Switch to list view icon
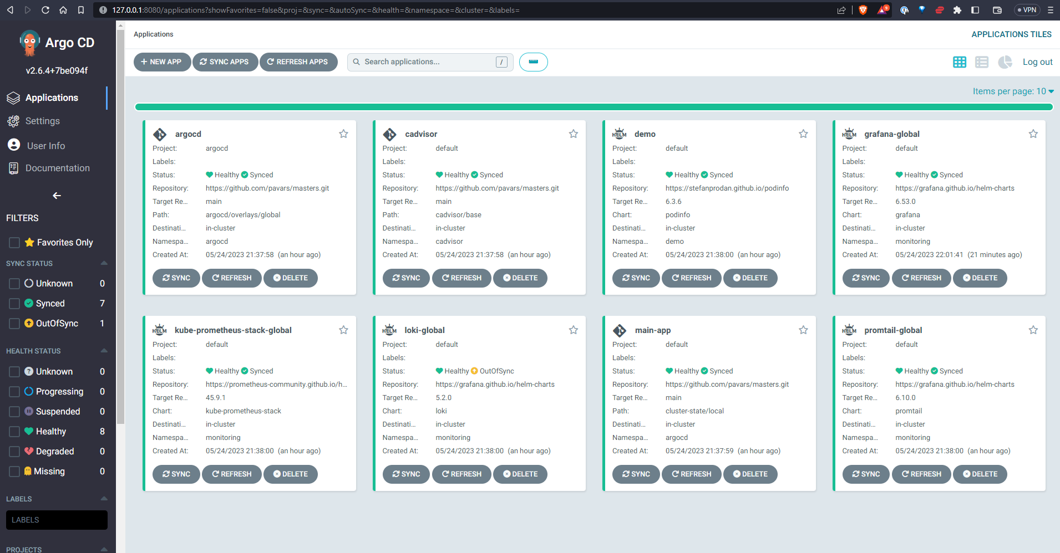 click(x=982, y=62)
